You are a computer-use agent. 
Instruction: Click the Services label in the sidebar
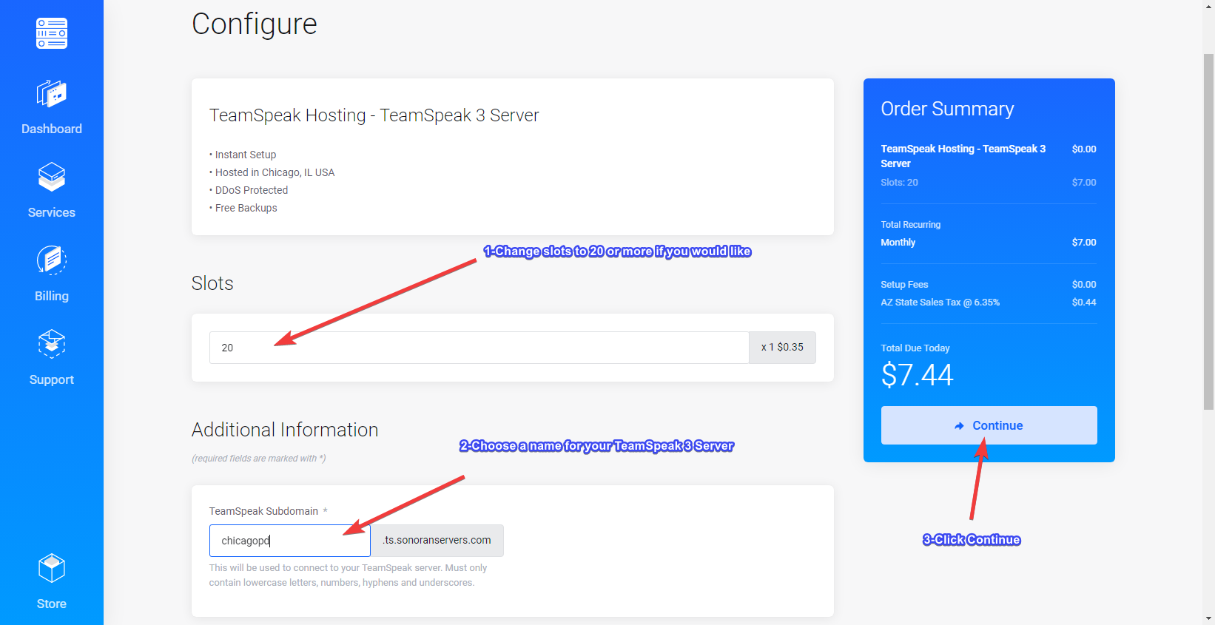point(52,212)
